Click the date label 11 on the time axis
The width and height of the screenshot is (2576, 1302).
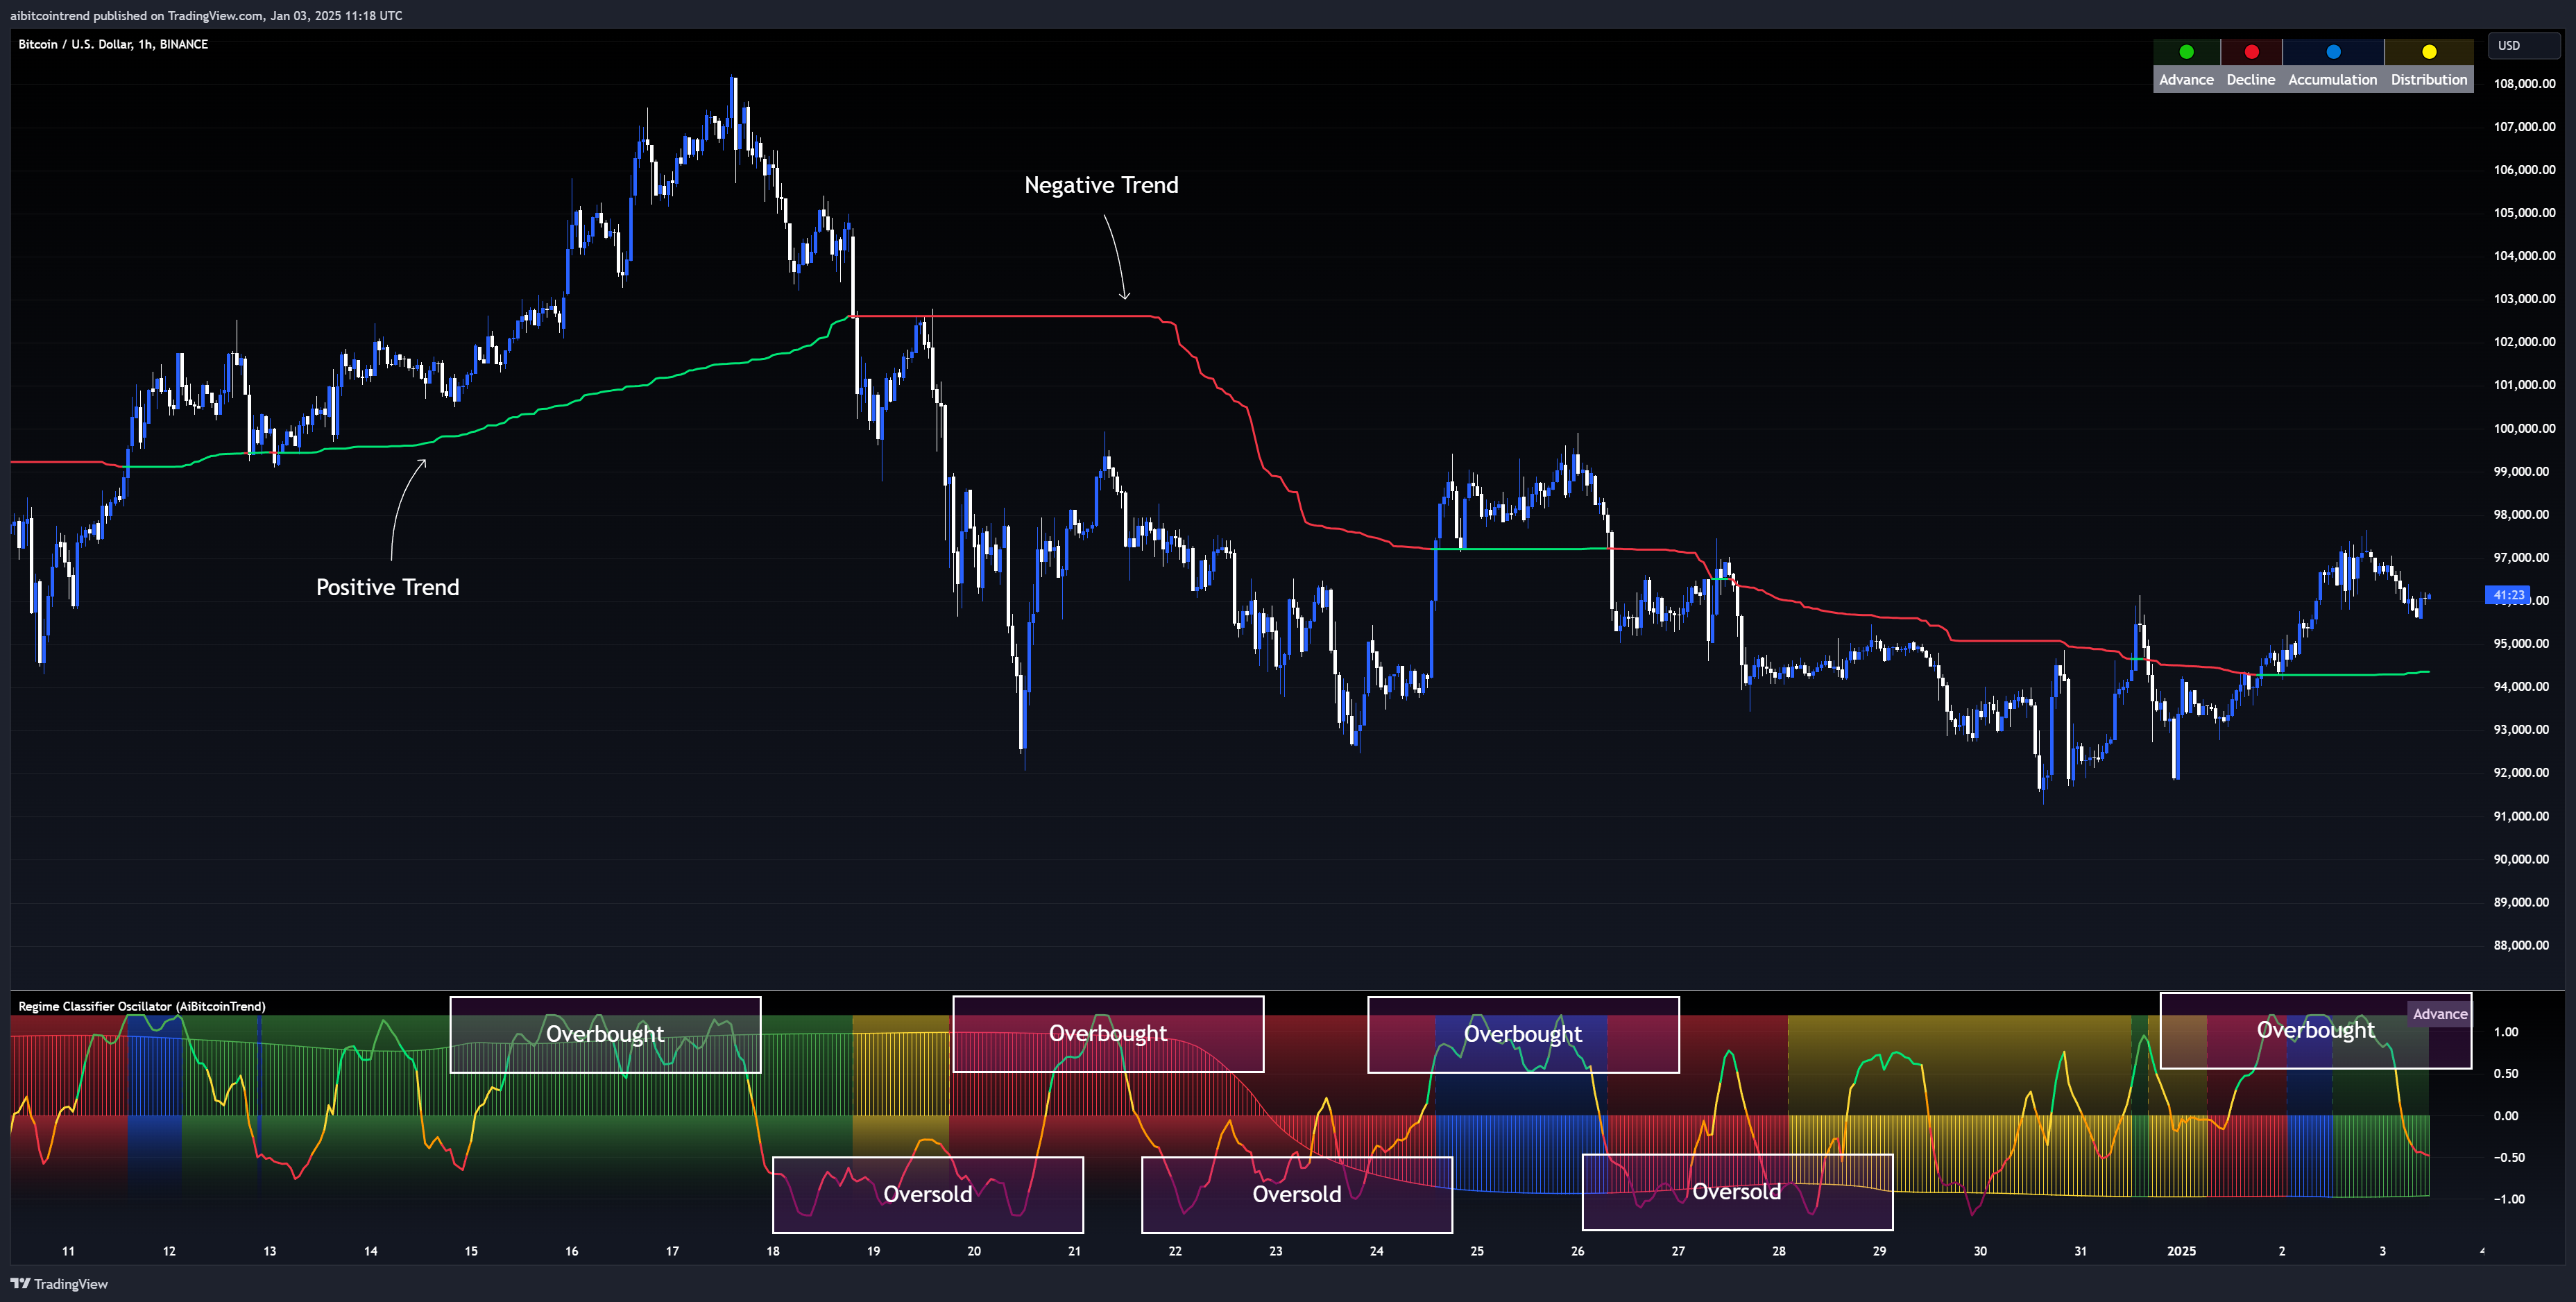[x=68, y=1251]
